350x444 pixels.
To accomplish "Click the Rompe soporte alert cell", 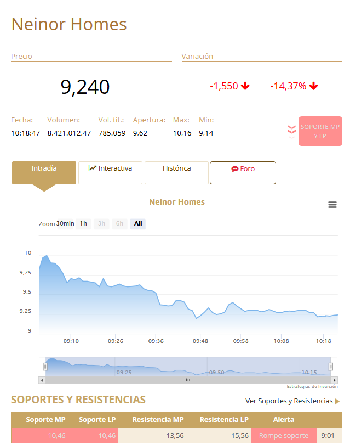I will point(284,436).
